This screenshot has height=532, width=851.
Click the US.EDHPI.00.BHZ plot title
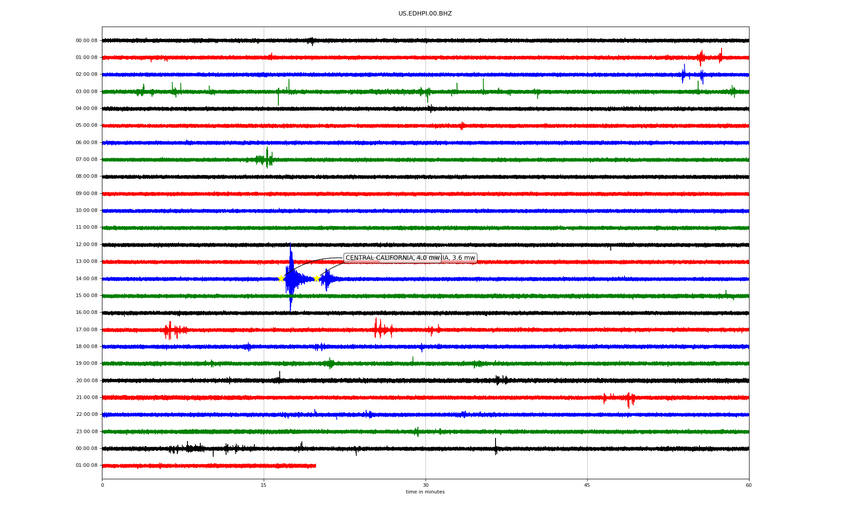pos(425,14)
